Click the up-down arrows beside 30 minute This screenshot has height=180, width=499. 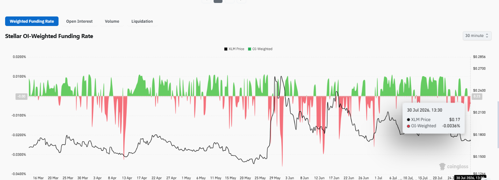pyautogui.click(x=487, y=35)
